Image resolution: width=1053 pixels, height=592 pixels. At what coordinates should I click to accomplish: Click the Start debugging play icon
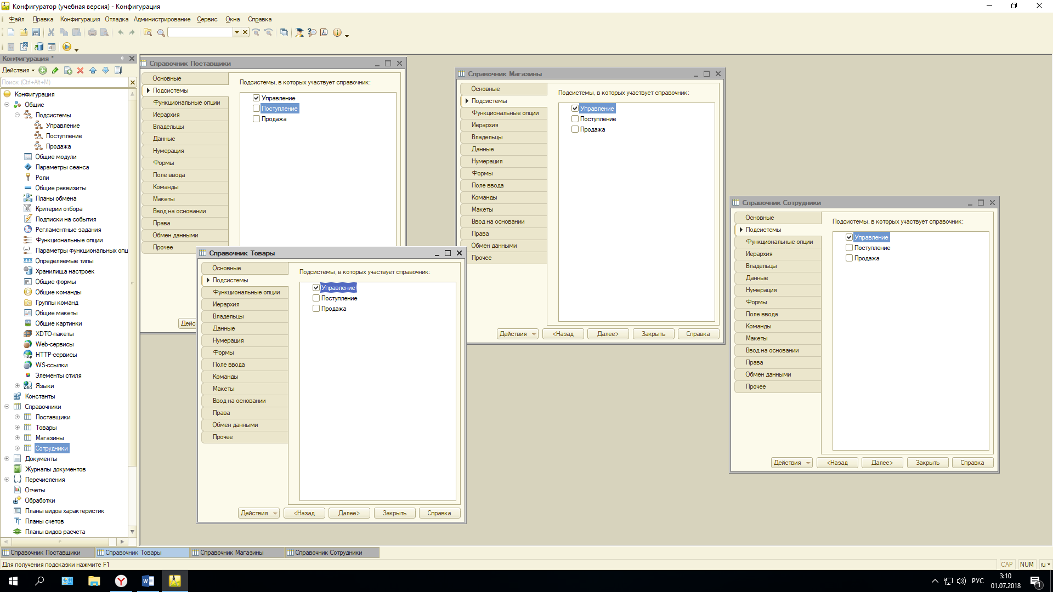67,47
